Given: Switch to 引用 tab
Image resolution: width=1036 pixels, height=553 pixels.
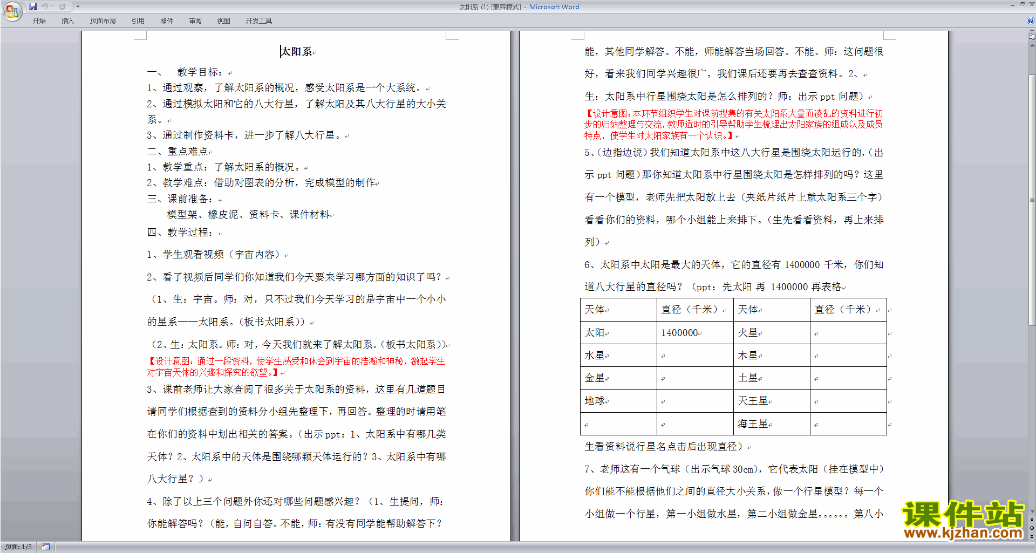Looking at the screenshot, I should (x=138, y=21).
